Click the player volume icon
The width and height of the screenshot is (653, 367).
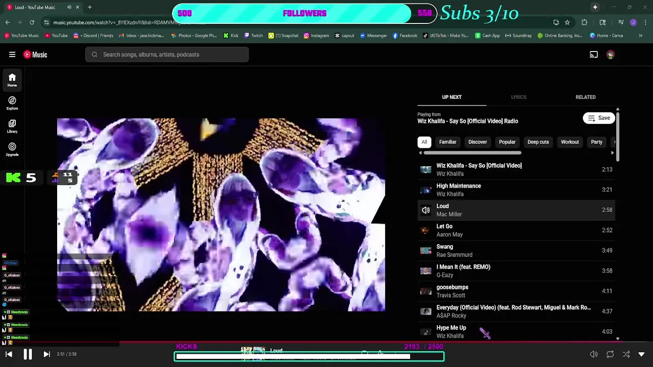coord(594,354)
